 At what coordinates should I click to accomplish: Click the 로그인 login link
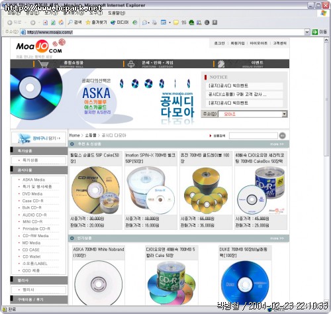click(x=219, y=43)
